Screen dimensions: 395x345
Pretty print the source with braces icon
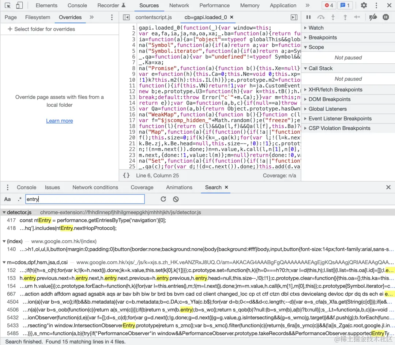126,175
